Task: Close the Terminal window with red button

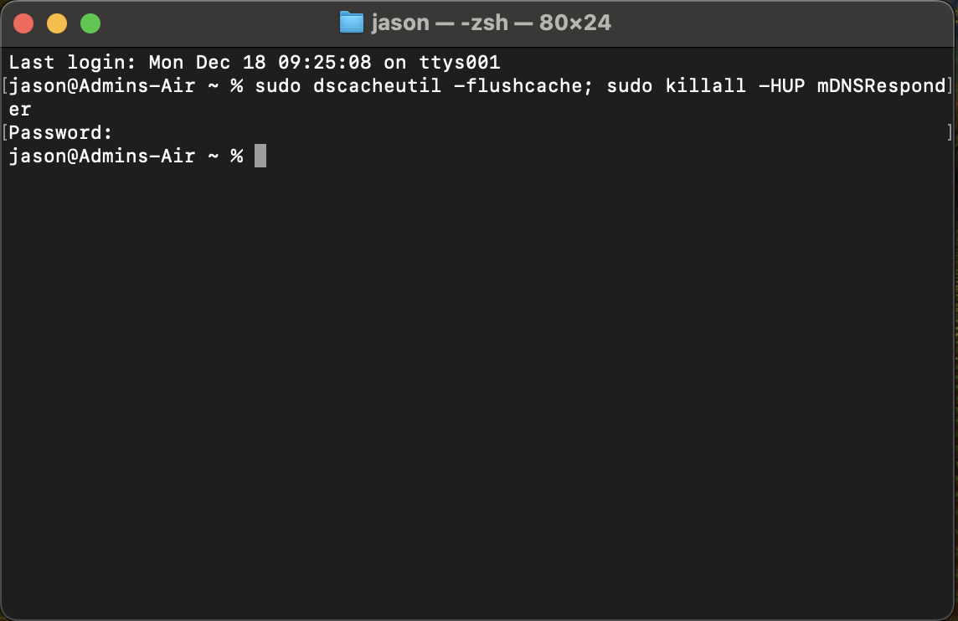Action: [23, 23]
